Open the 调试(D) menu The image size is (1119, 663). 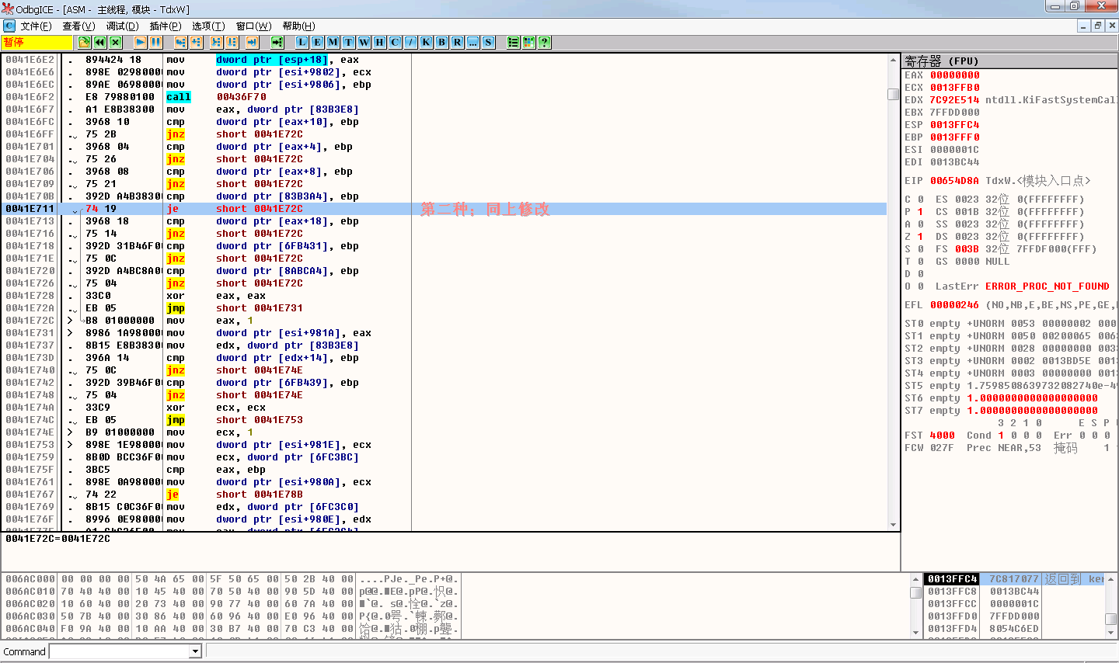click(123, 26)
